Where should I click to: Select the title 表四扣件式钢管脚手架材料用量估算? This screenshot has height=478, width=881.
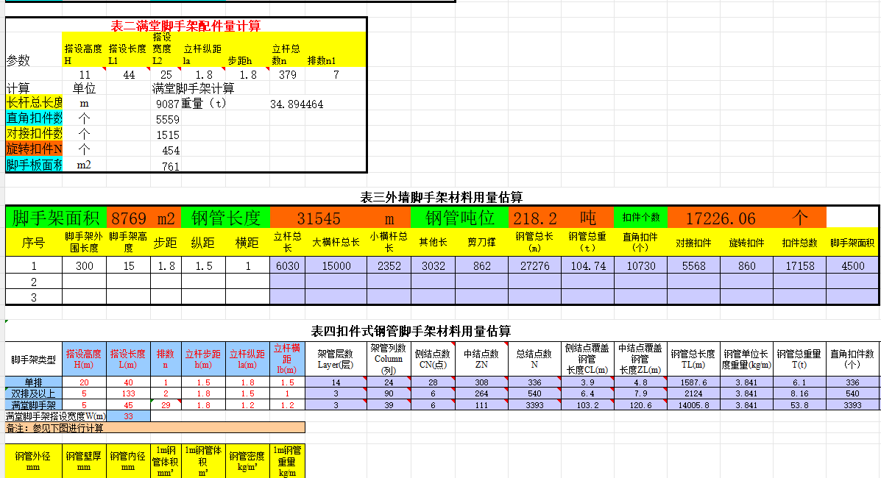(411, 331)
